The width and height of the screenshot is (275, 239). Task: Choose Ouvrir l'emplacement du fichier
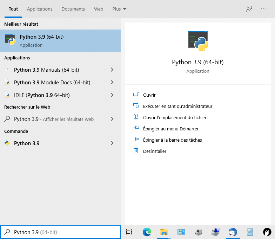pyautogui.click(x=175, y=117)
